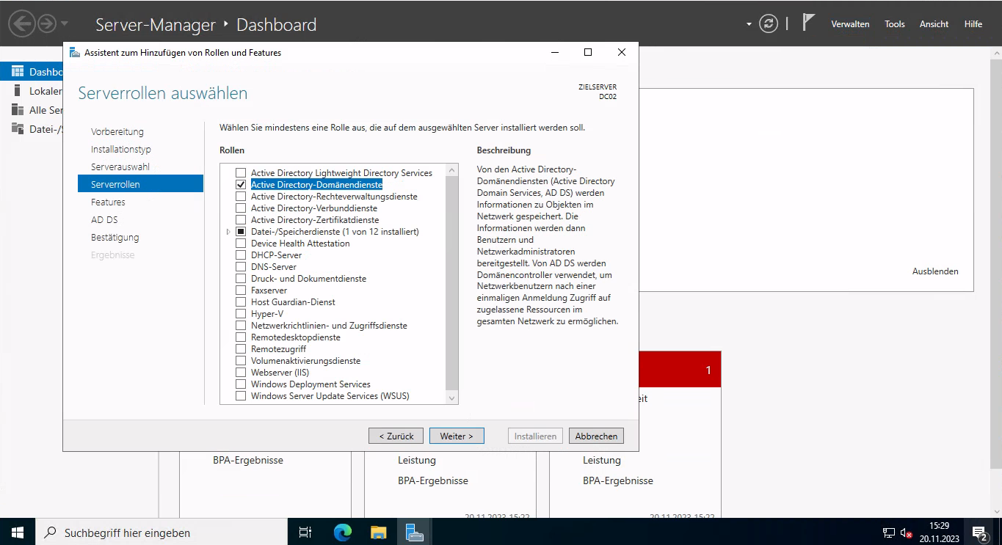Viewport: 1002px width, 545px height.
Task: Open File Explorer from the taskbar
Action: [378, 533]
